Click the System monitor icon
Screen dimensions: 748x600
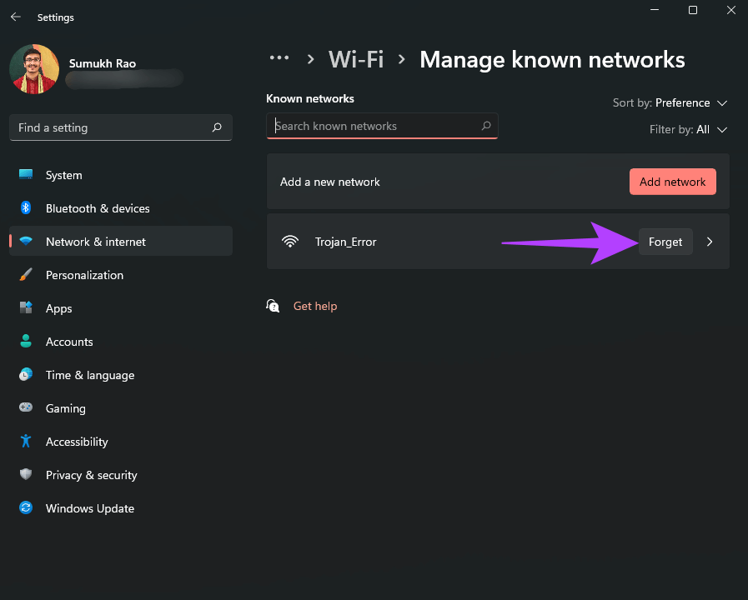click(x=26, y=174)
